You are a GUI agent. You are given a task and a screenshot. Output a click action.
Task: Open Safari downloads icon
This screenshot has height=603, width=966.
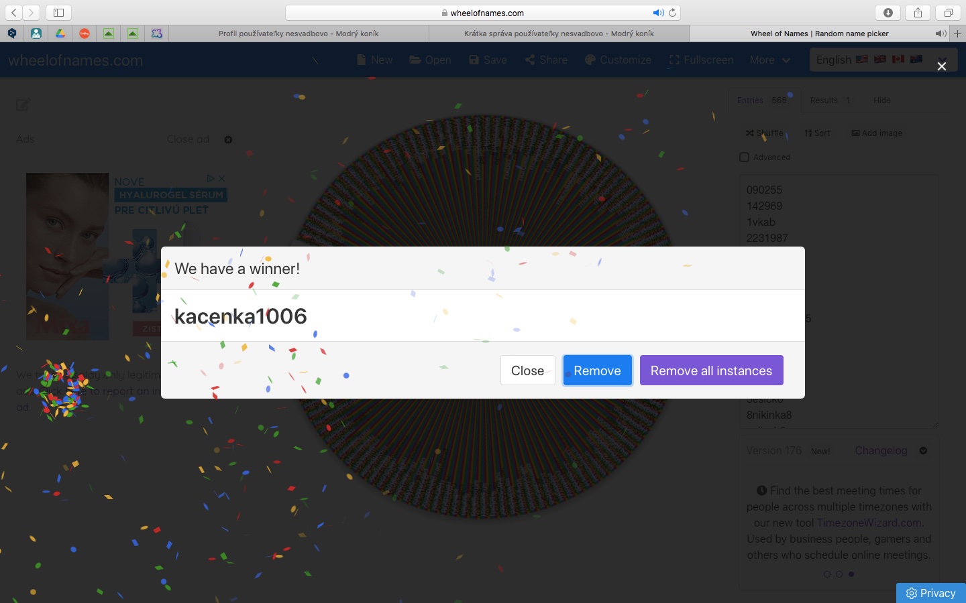888,13
